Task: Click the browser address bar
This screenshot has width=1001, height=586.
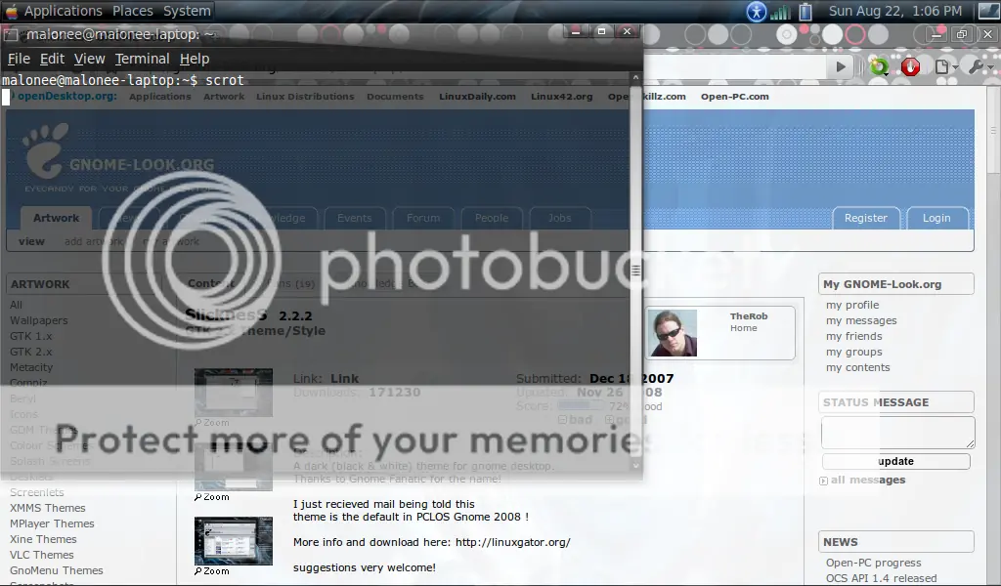Action: point(734,67)
